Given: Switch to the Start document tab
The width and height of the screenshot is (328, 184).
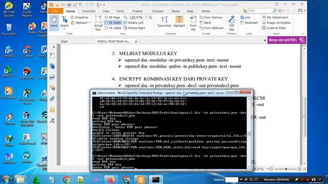Looking at the screenshot, I should pyautogui.click(x=64, y=41).
